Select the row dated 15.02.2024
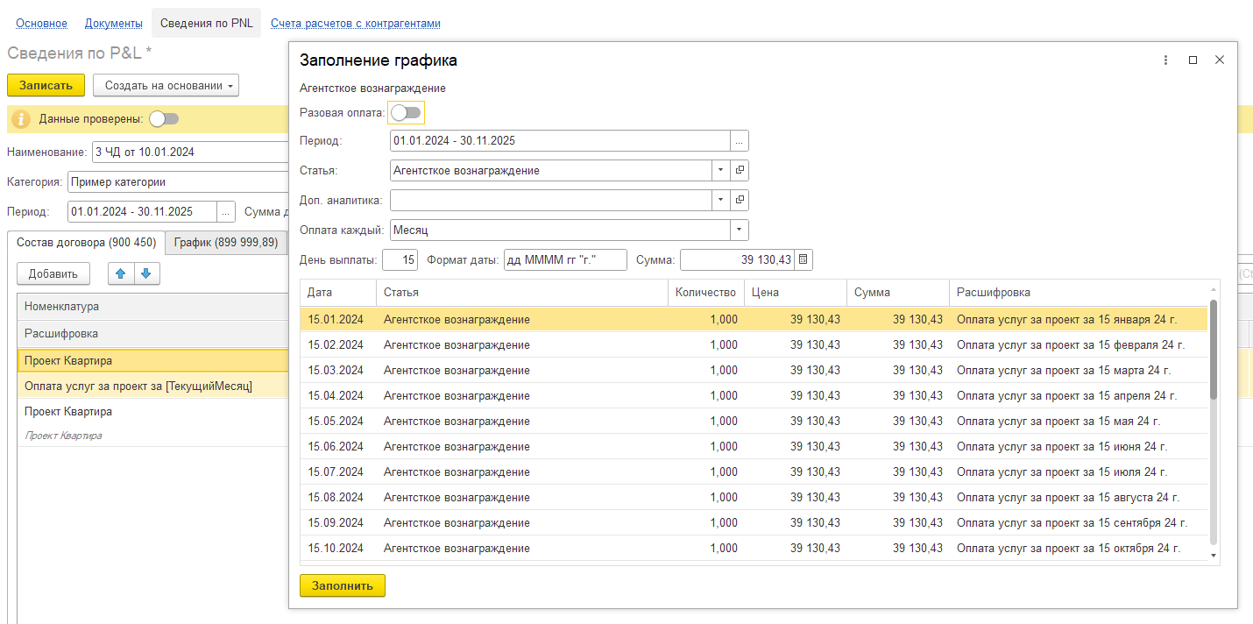 pyautogui.click(x=754, y=344)
